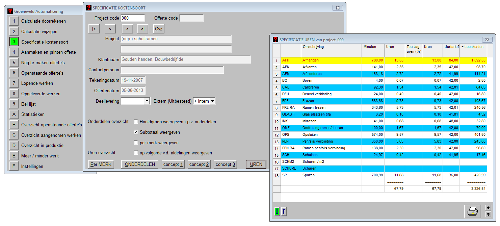
Task: Go to next record with > button
Action: point(127,29)
